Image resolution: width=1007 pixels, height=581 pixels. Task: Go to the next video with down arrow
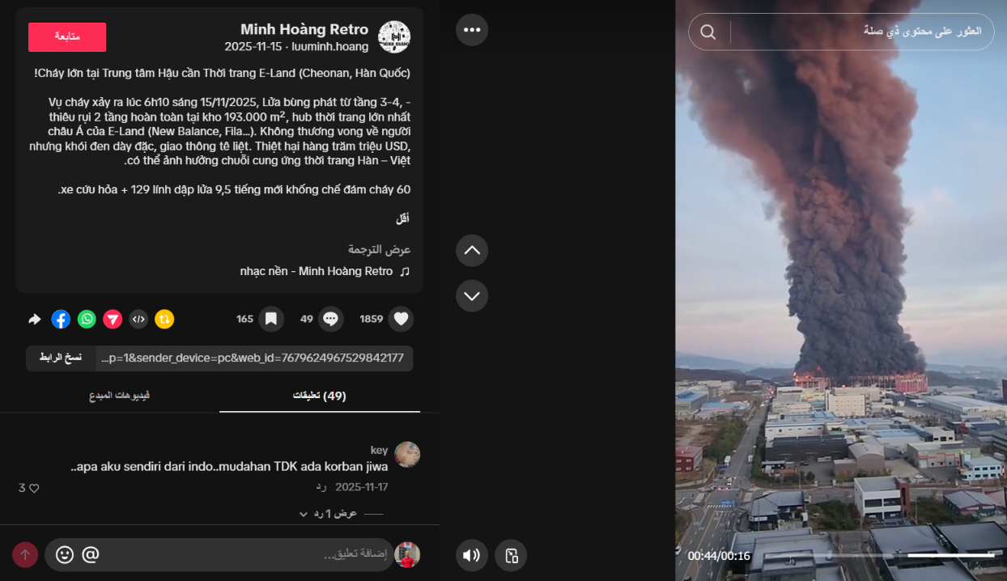[472, 296]
